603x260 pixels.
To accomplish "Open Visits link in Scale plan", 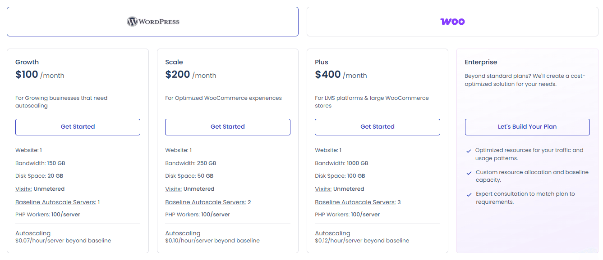I will pos(173,189).
